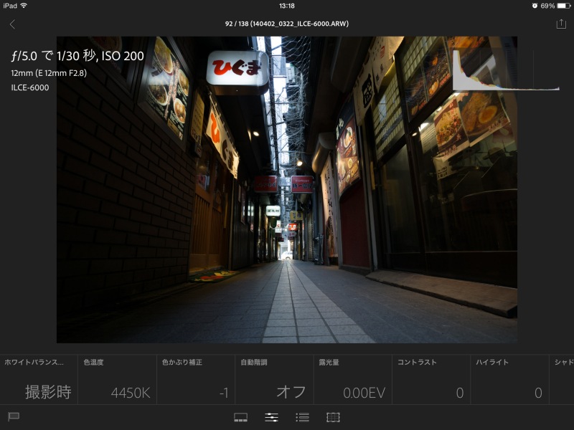Tap the battery indicator in status bar

[563, 6]
